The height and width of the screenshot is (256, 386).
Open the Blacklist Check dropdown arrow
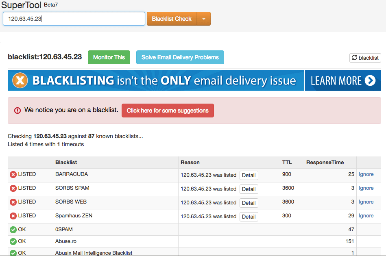[204, 19]
